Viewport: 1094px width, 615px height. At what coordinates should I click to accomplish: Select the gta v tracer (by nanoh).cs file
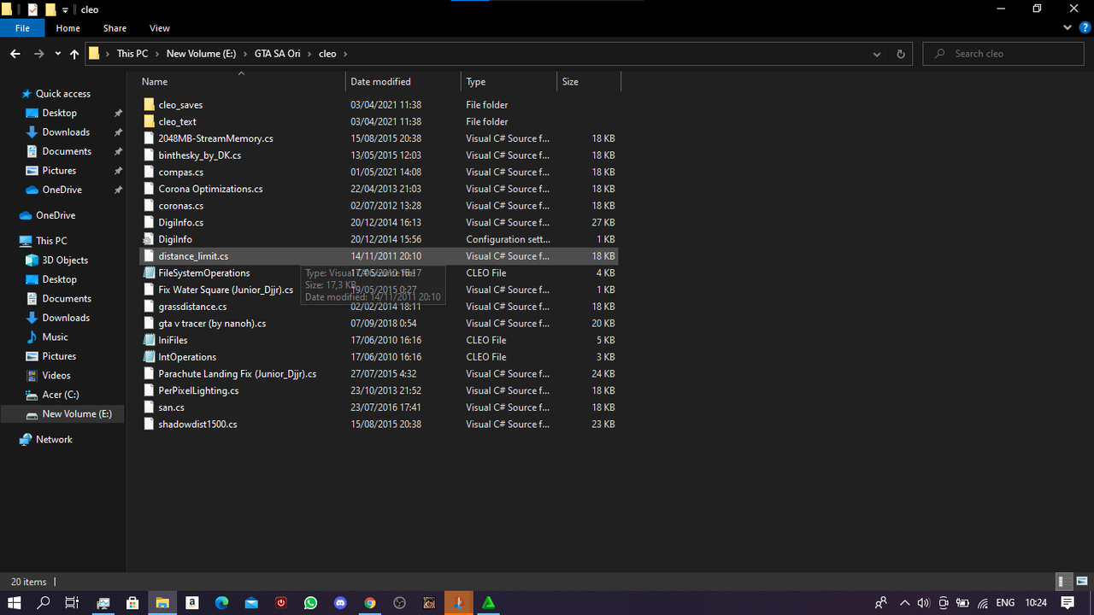click(378, 324)
